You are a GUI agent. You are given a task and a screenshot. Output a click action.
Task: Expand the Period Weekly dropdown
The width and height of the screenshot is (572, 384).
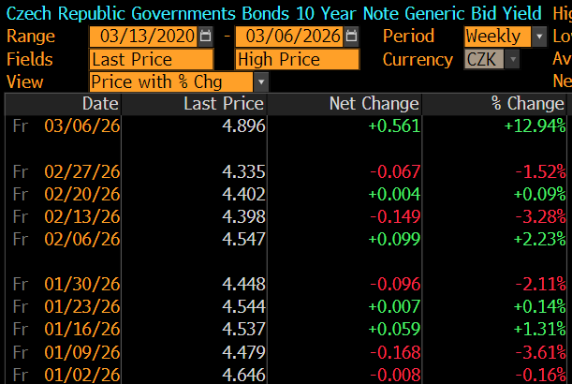(x=539, y=37)
